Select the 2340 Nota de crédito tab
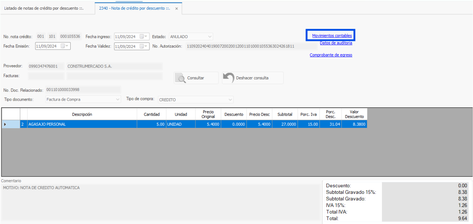The height and width of the screenshot is (224, 473). tap(134, 8)
